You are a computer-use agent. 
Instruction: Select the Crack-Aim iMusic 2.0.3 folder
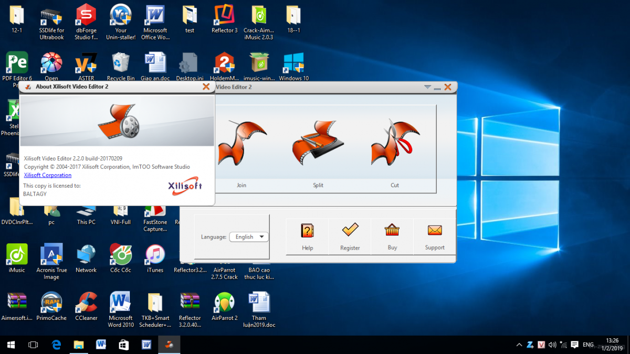click(258, 22)
